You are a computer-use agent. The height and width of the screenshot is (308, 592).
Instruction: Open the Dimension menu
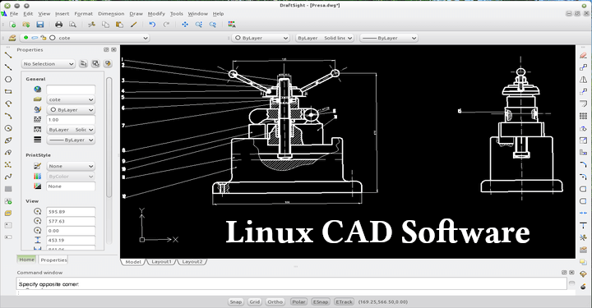tap(111, 14)
